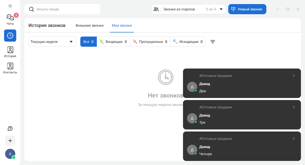305x165 pixels.
Task: Open the filter settings lines icon
Action: click(213, 42)
